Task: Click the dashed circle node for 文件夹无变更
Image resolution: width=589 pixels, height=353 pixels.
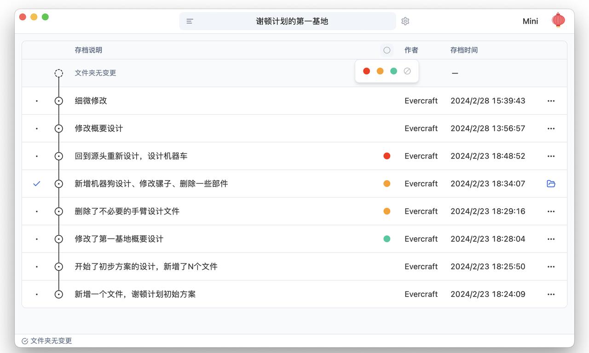Action: 58,73
